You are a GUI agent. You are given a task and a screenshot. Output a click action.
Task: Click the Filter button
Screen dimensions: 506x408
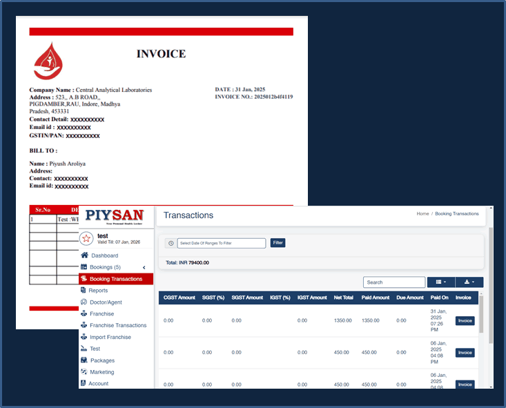278,243
